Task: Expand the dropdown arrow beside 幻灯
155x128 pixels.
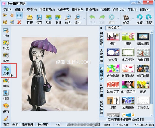Action: 133,19
